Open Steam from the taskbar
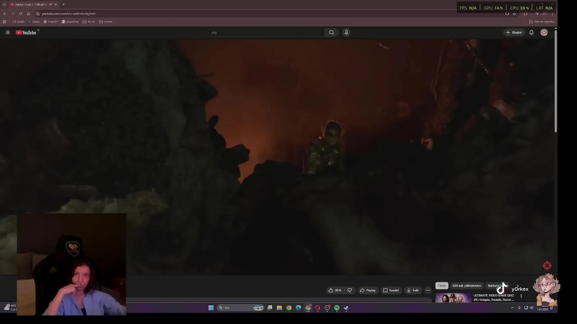 [x=346, y=308]
